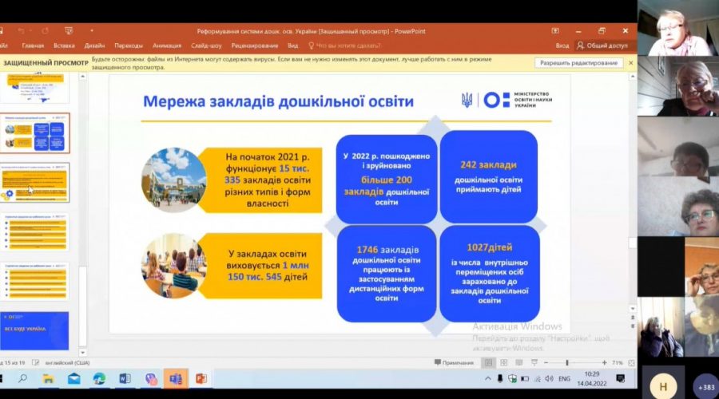Click the zoom slider handle
This screenshot has height=399, width=719.
tap(567, 363)
